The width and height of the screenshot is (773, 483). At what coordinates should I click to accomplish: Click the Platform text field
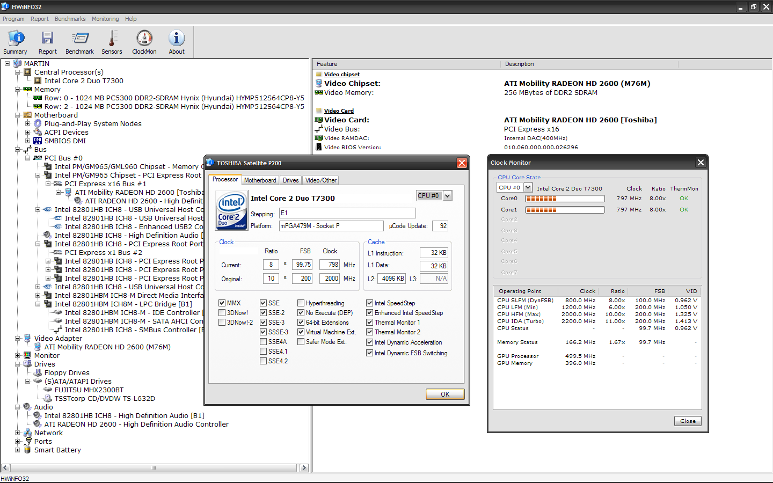331,226
